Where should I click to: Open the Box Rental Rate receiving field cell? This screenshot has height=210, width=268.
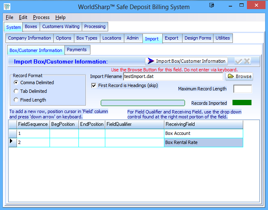(203, 142)
